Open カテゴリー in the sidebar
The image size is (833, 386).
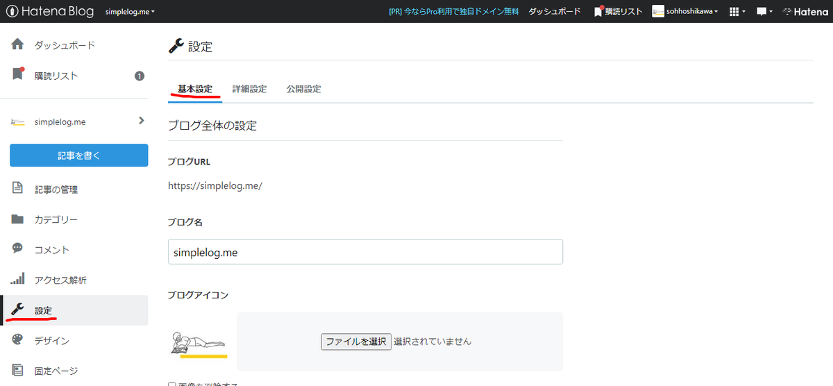tap(56, 220)
